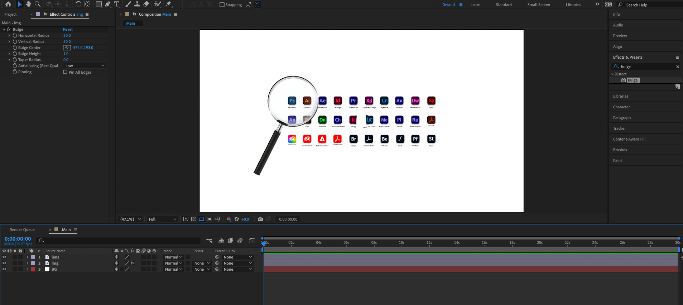Open Antialiasing Low dropdown
Screen dimensions: 683x305
(85, 66)
